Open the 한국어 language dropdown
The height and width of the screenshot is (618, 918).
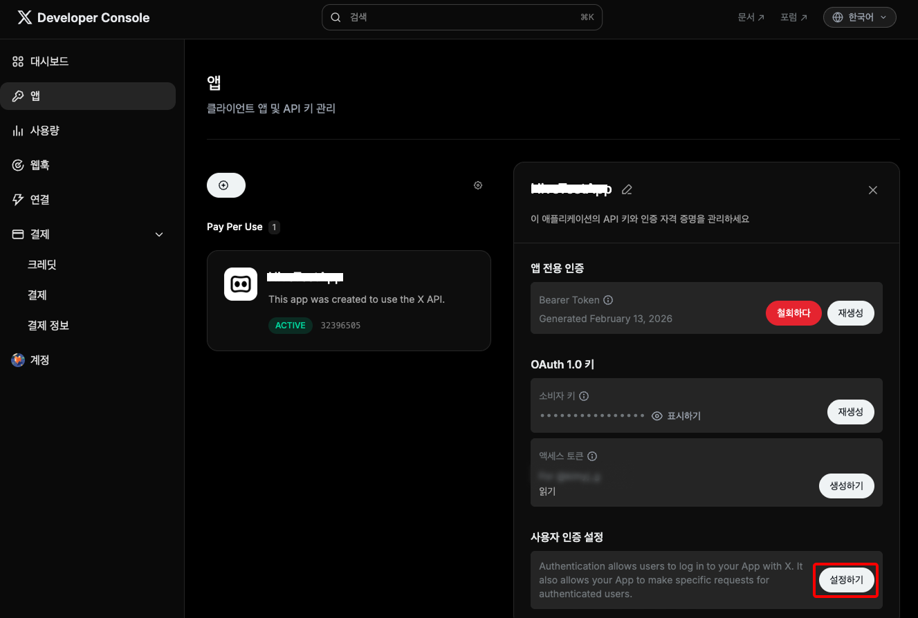(859, 17)
